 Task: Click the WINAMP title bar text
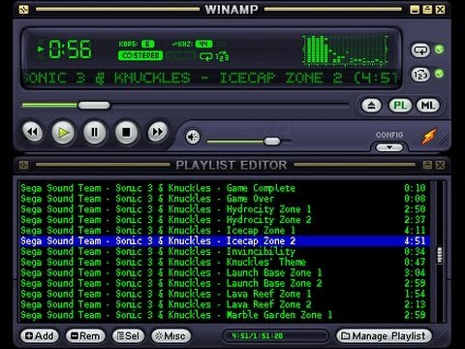232,10
